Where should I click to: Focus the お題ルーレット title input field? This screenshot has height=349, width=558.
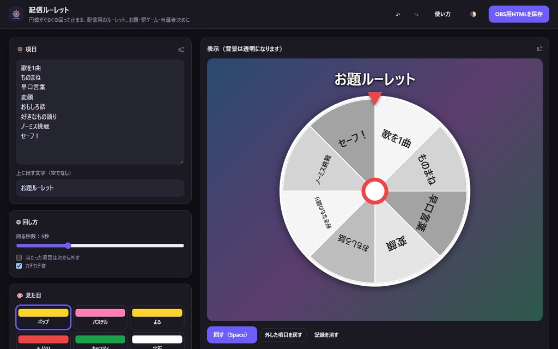pyautogui.click(x=100, y=188)
